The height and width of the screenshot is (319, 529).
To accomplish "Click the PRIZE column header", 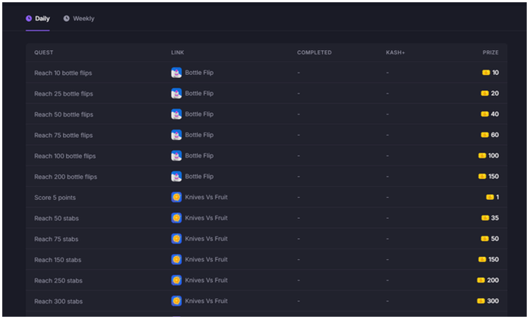I will tap(490, 52).
